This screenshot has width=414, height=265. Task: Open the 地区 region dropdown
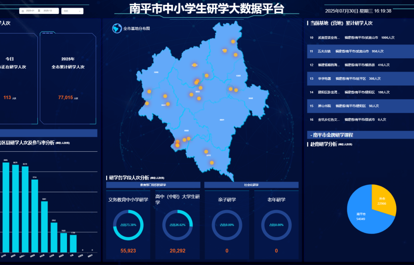point(72,10)
